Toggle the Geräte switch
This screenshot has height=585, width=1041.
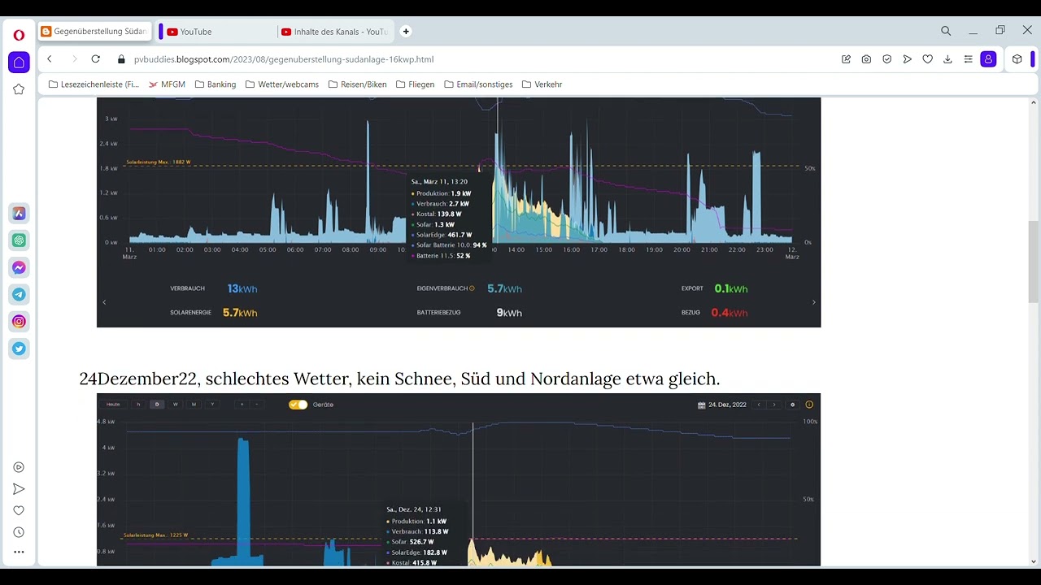[298, 405]
